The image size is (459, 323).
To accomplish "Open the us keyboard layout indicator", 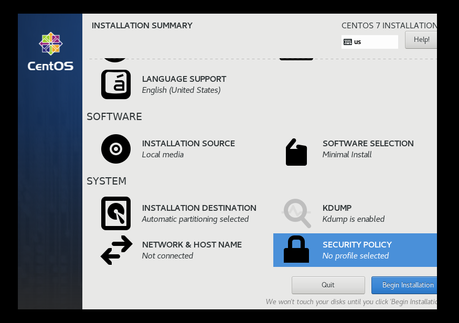I will (370, 42).
